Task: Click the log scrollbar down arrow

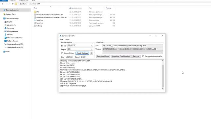Action: tap(163, 89)
